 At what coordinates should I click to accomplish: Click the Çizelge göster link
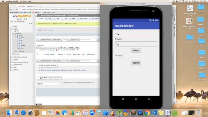coord(67,70)
